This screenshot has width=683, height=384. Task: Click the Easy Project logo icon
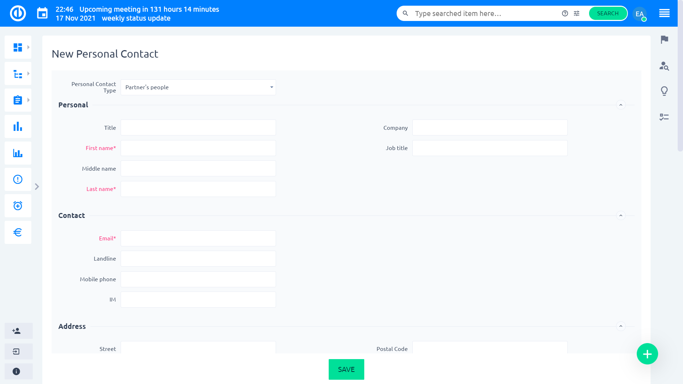18,14
